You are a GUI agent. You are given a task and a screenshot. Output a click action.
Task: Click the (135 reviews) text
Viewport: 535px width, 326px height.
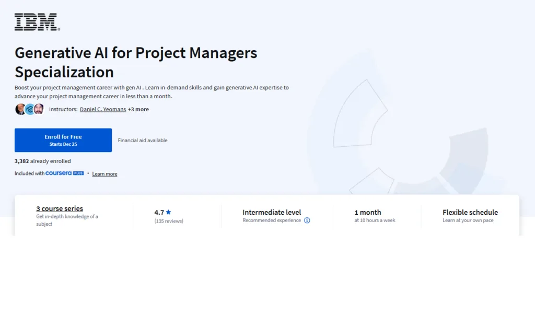click(x=169, y=221)
